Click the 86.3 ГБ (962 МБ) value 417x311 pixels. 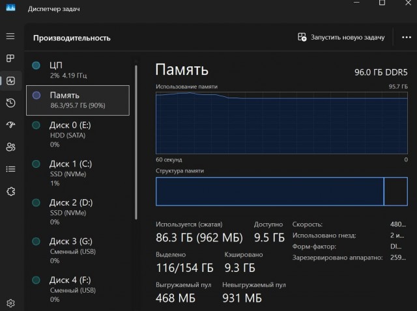[x=199, y=237]
